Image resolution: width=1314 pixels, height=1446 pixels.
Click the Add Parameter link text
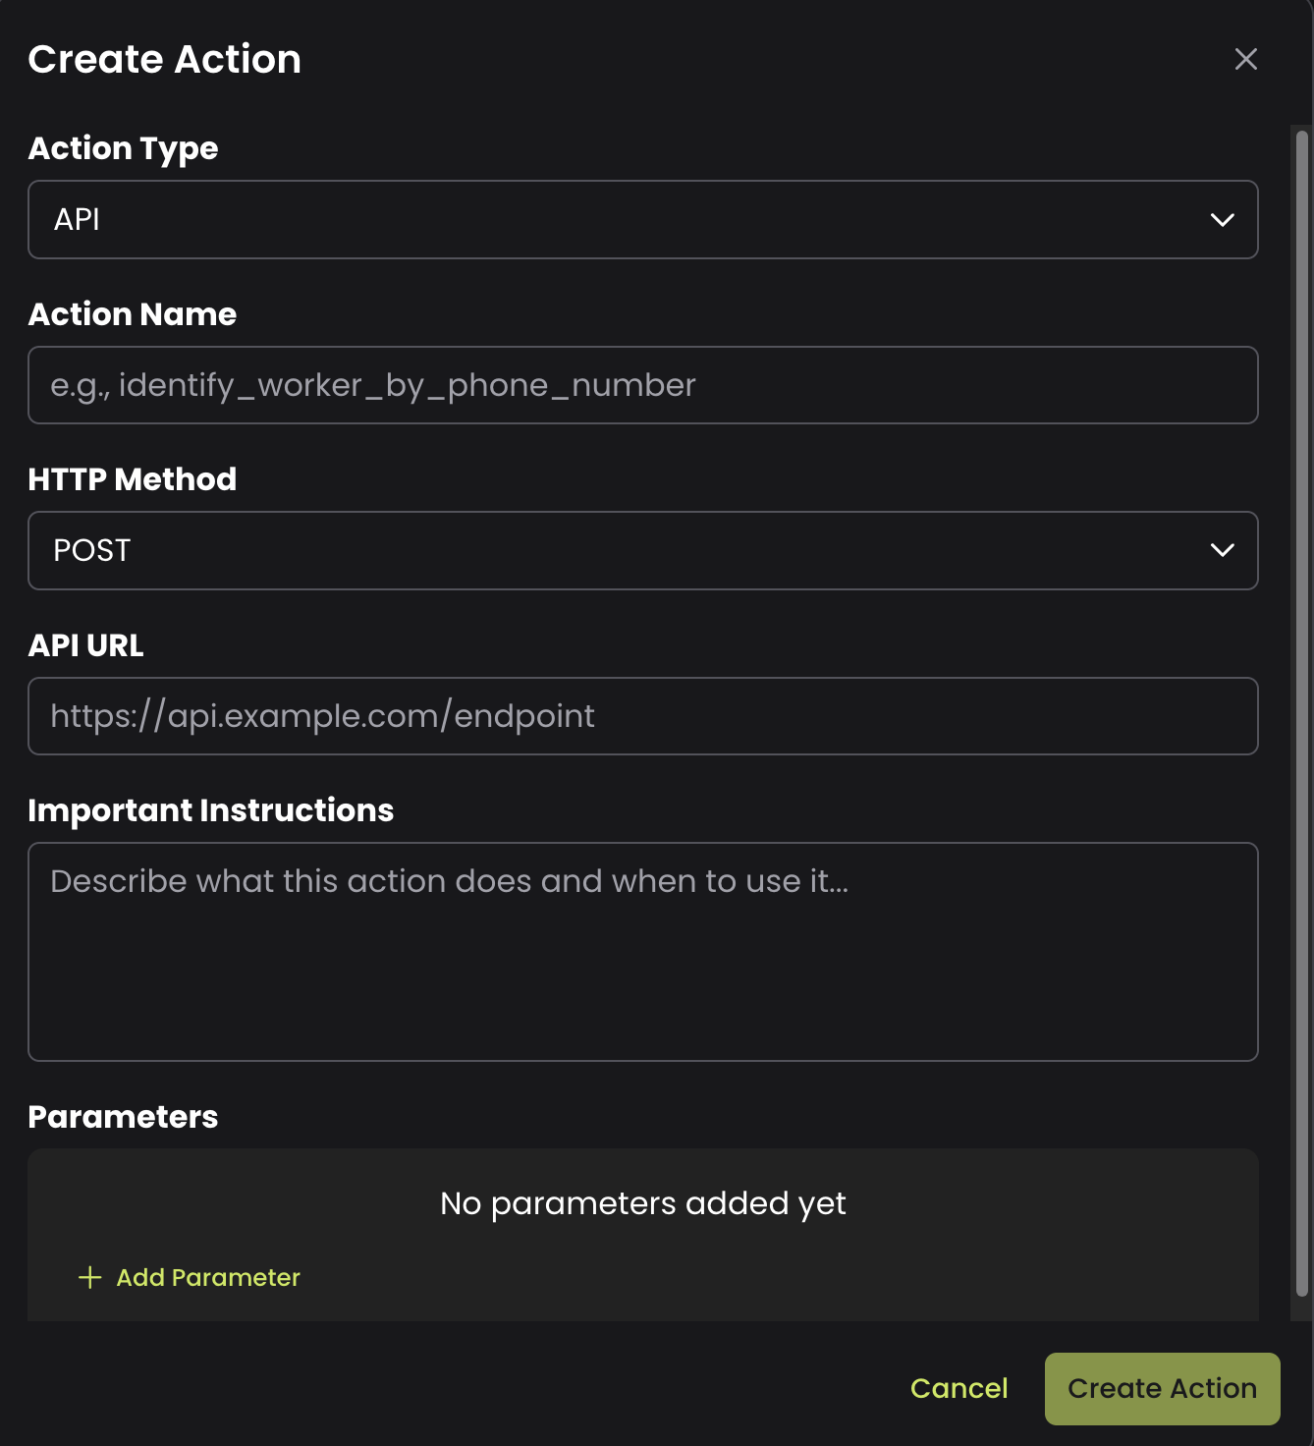(x=208, y=1277)
